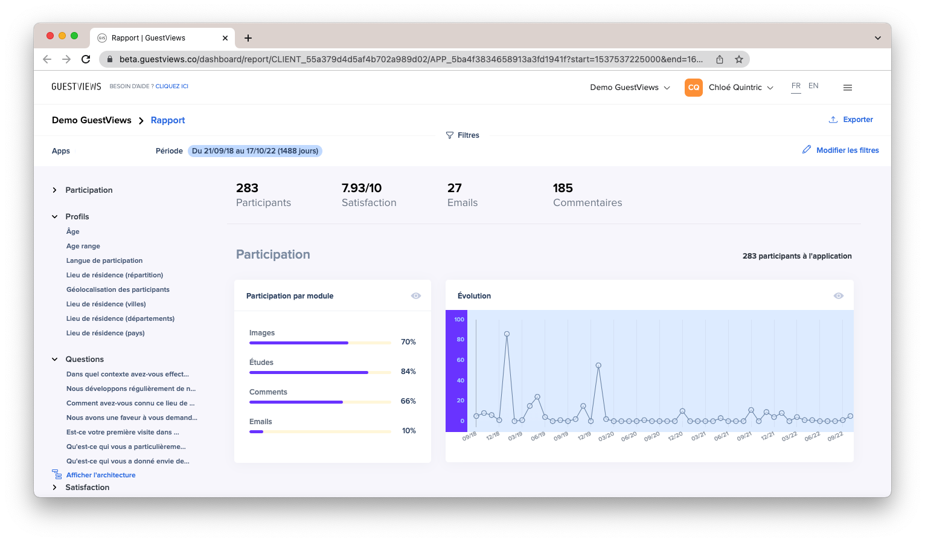Switch language to FR
This screenshot has width=925, height=542.
796,86
